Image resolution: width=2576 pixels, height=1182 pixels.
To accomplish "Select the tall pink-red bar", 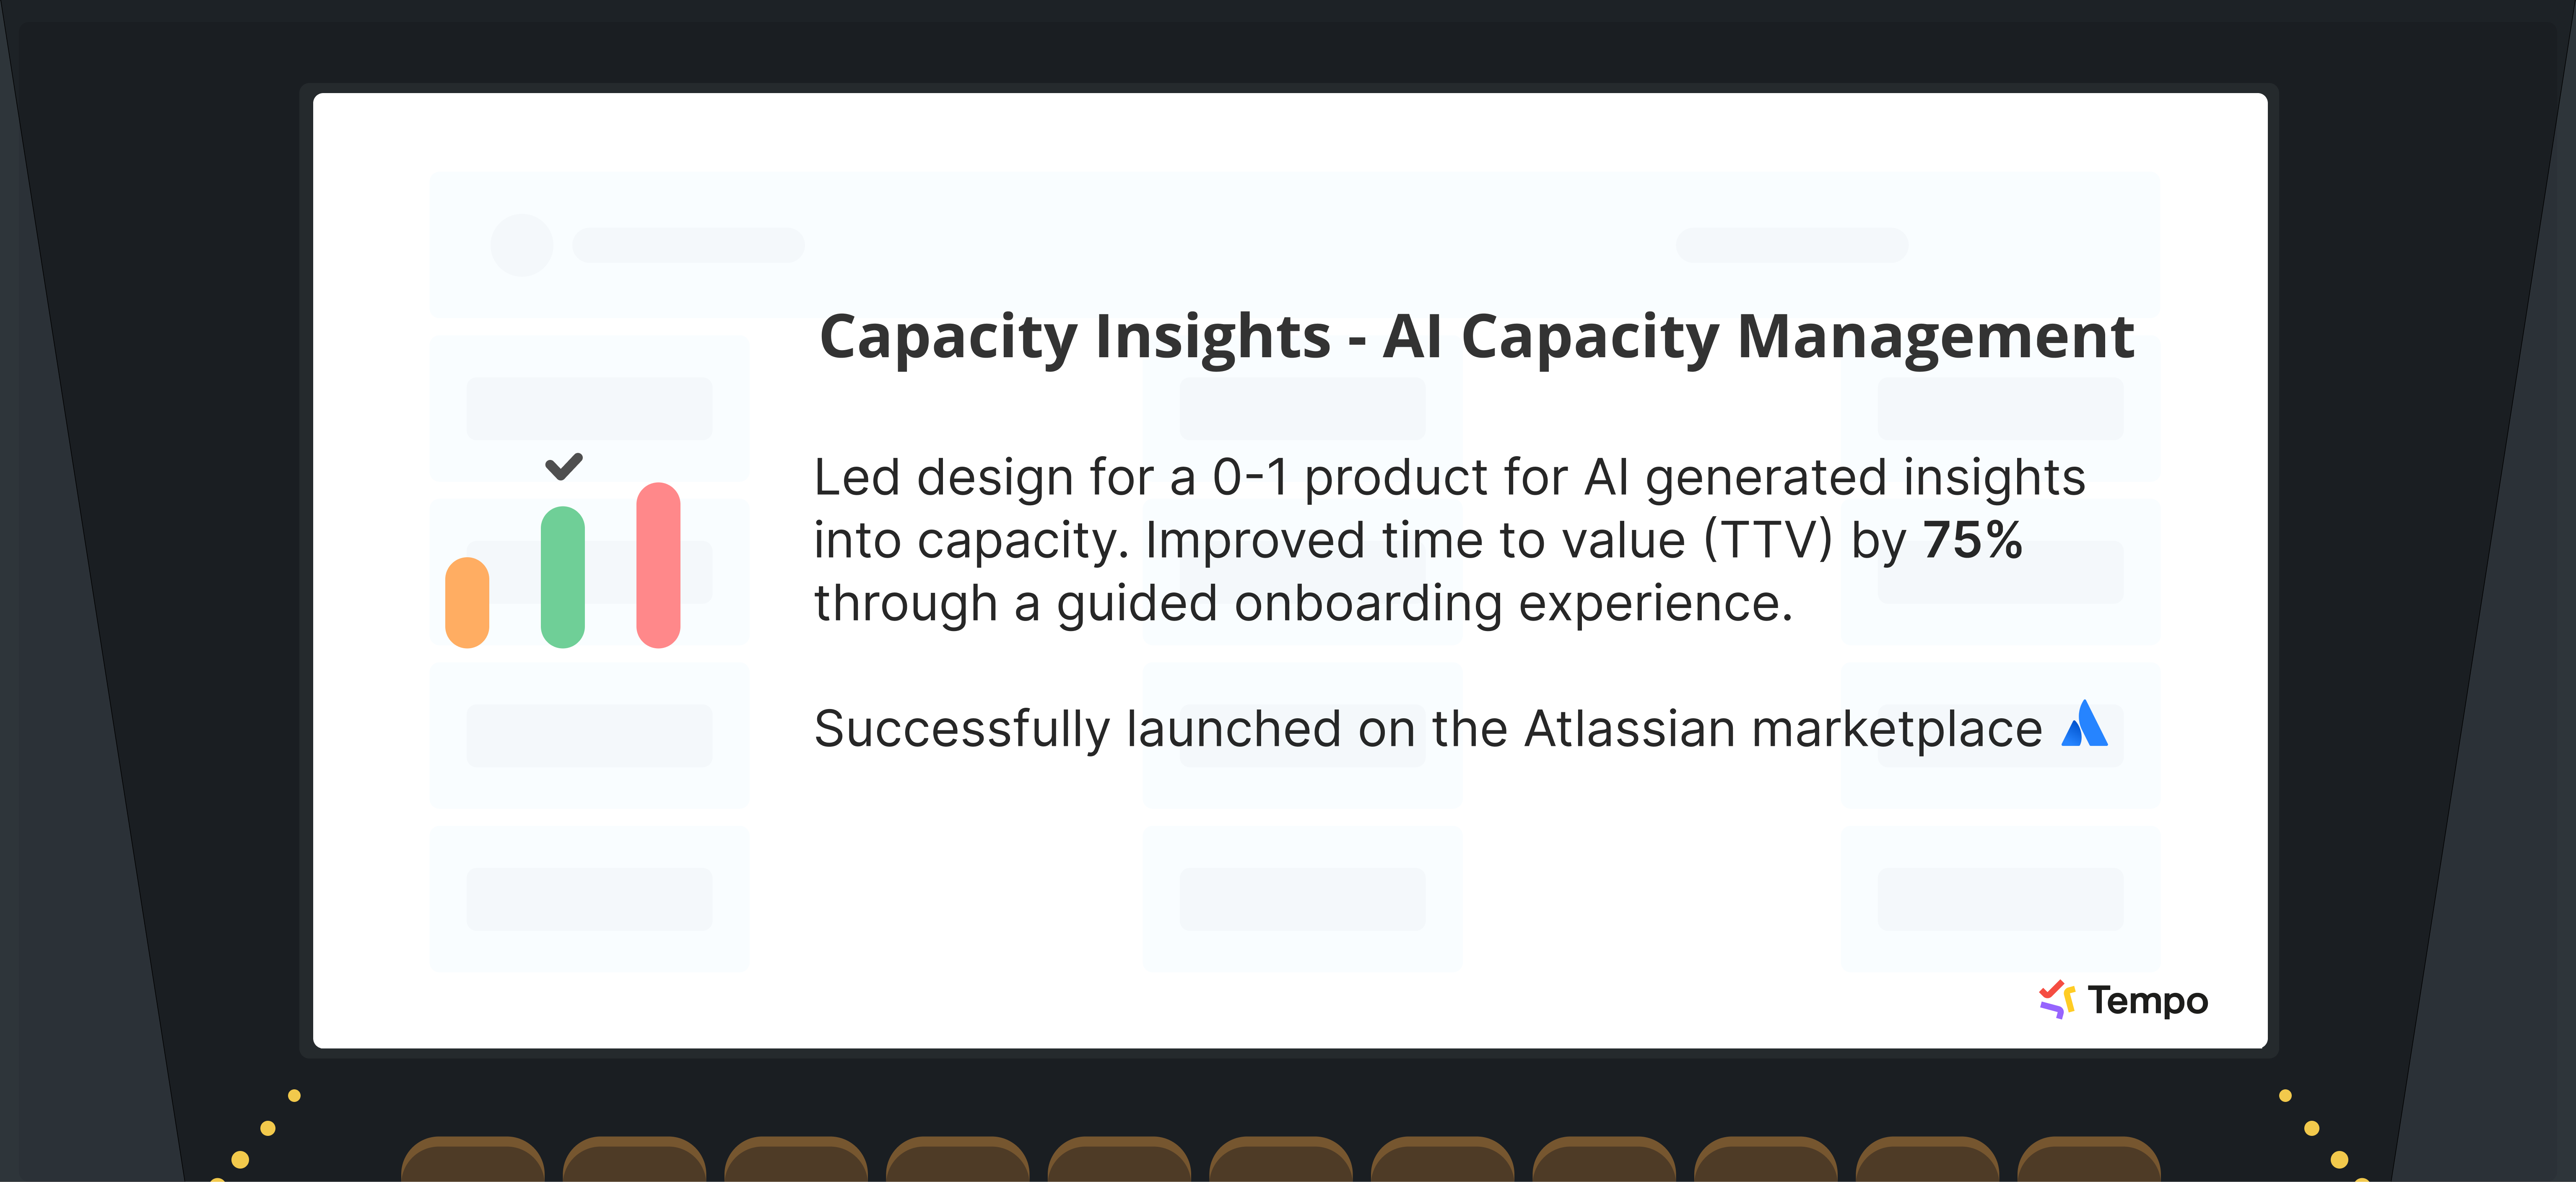I will (x=658, y=565).
